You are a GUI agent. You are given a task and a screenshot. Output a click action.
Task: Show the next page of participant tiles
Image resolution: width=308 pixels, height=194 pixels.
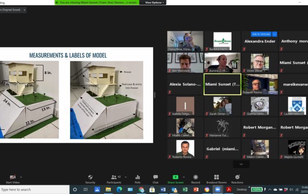coord(241,164)
